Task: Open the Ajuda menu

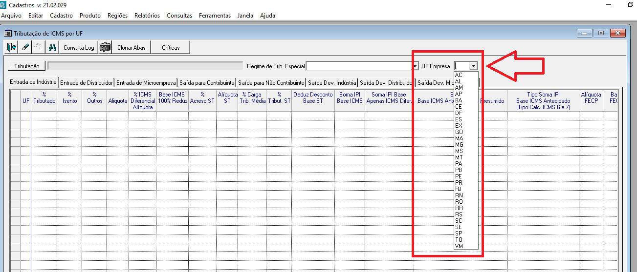Action: point(267,16)
